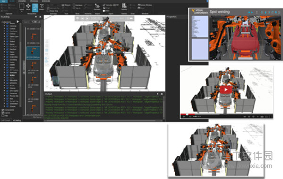Toggle fullscreen icon in Spot welding window
The width and height of the screenshot is (283, 179).
click(x=257, y=12)
